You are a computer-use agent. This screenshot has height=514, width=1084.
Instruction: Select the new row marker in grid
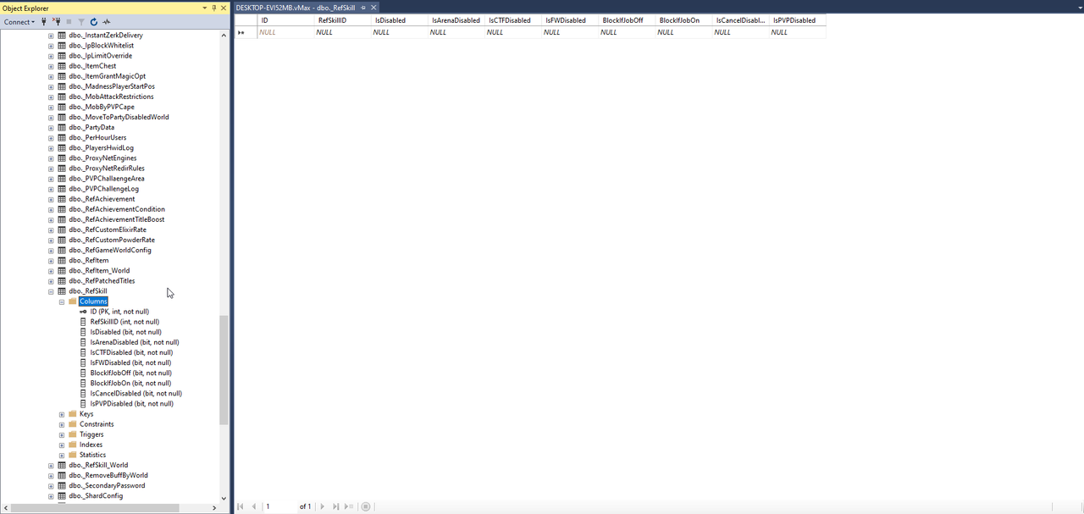pos(246,32)
